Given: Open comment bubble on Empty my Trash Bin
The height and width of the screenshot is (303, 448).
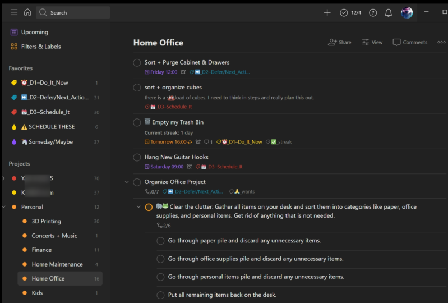Looking at the screenshot, I should pyautogui.click(x=208, y=142).
